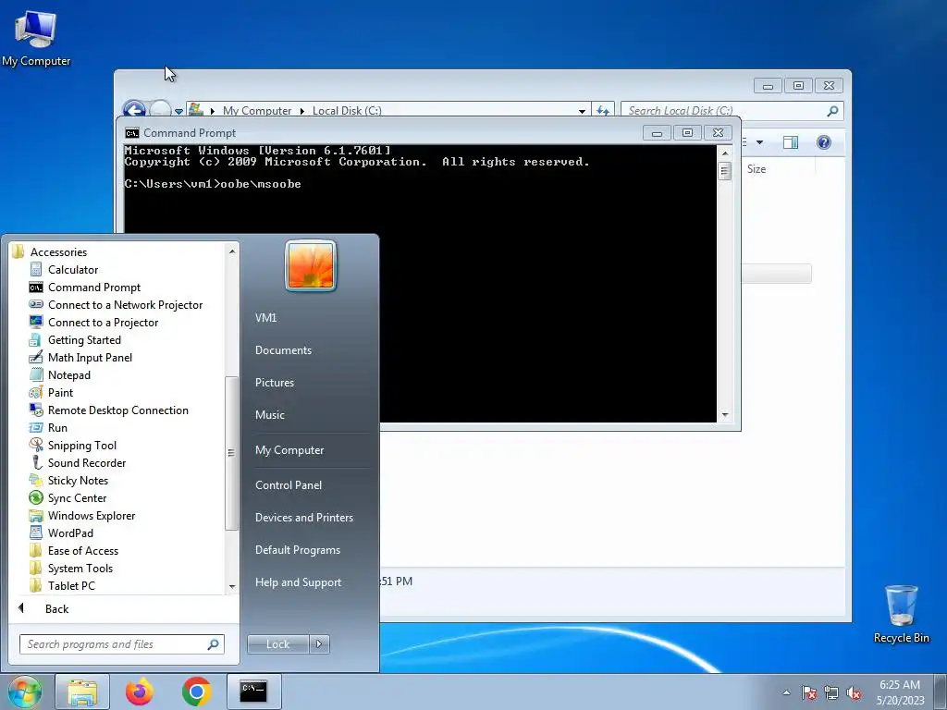
Task: Open Sync Center
Action: tap(77, 497)
